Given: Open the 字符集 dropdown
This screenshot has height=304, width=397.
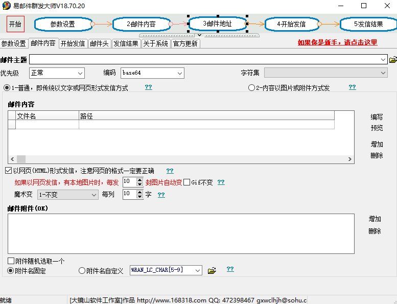Looking at the screenshot, I should pos(383,73).
